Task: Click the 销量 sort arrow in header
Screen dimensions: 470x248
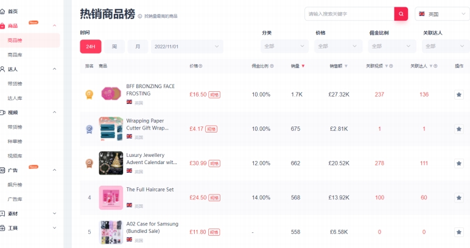Action: [303, 66]
